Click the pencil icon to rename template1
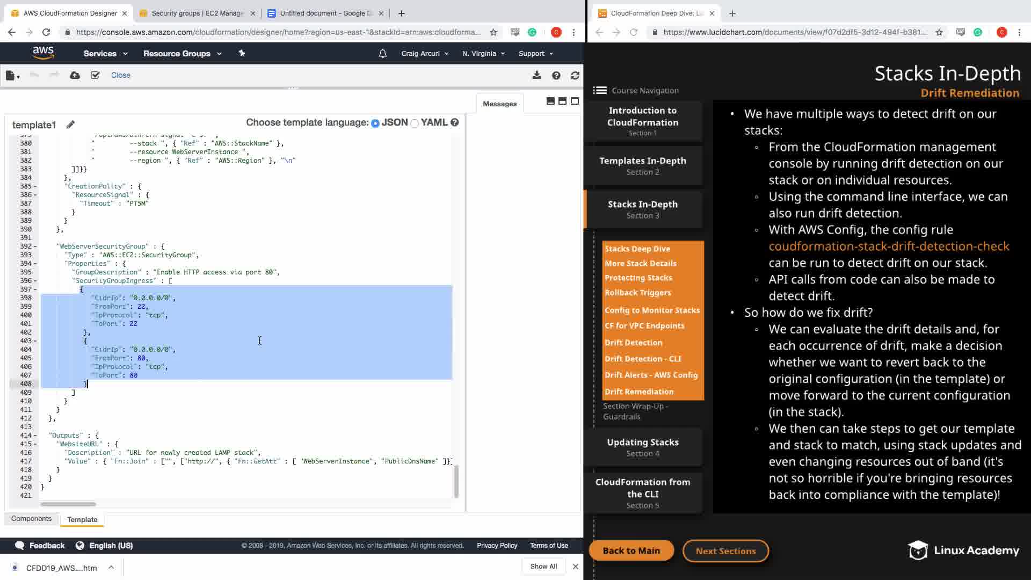1031x580 pixels. click(70, 125)
